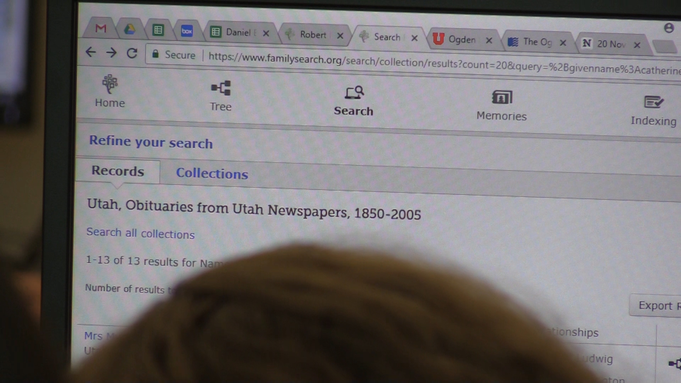Click the browser forward arrow

111,53
